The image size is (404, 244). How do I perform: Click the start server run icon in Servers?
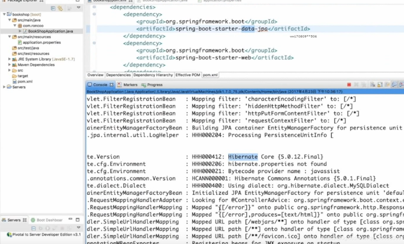48,228
